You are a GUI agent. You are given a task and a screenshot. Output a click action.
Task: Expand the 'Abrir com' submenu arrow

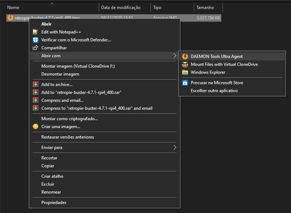175,56
